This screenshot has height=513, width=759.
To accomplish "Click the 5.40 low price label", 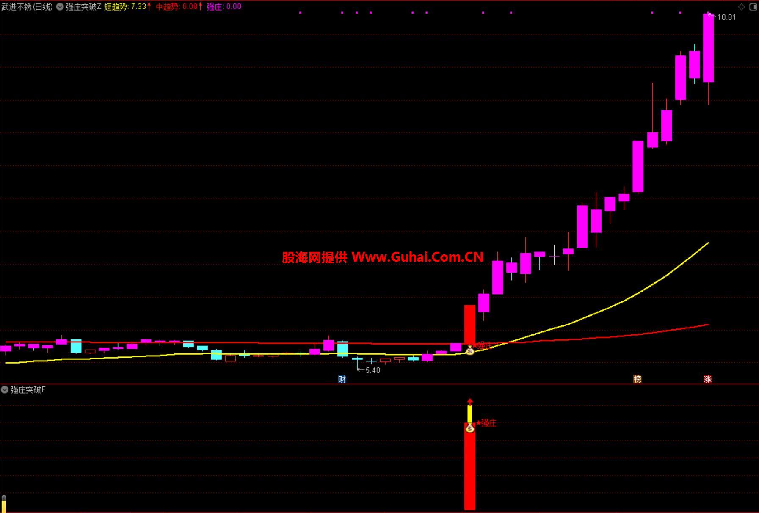I will [373, 370].
